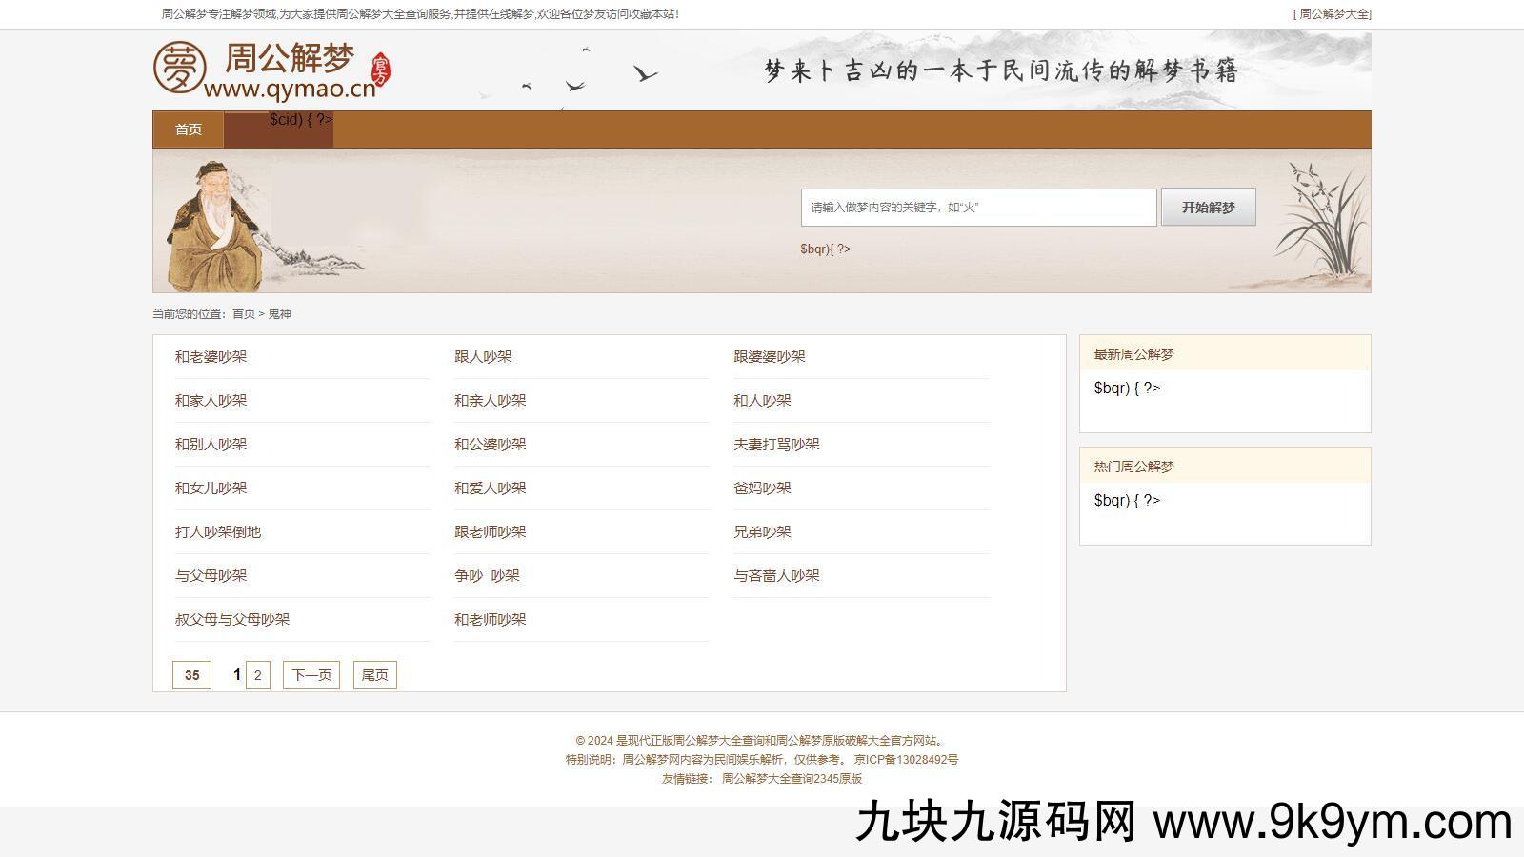Image resolution: width=1524 pixels, height=857 pixels.
Task: Open the 打人吵架倒地 entry
Action: tap(217, 532)
